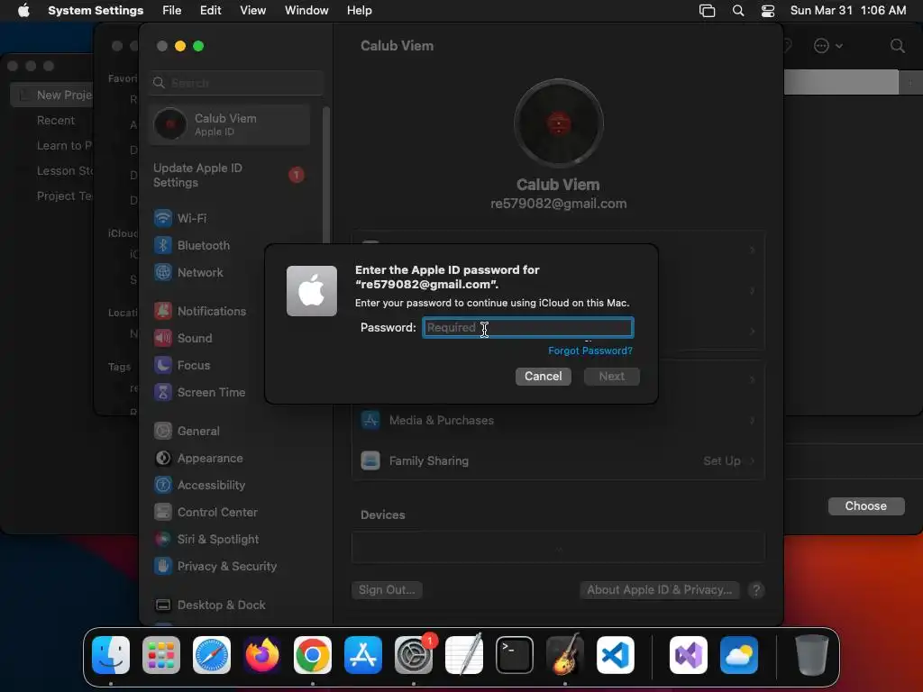
Task: Open the Help menu
Action: (x=359, y=11)
